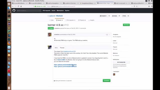Viewport: 160px width, 90px height.
Task: Click the Pocket save icon in address bar
Action: (134, 6)
